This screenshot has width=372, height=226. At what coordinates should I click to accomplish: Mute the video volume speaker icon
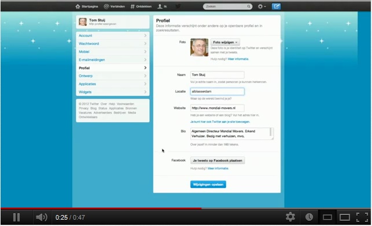coord(42,217)
